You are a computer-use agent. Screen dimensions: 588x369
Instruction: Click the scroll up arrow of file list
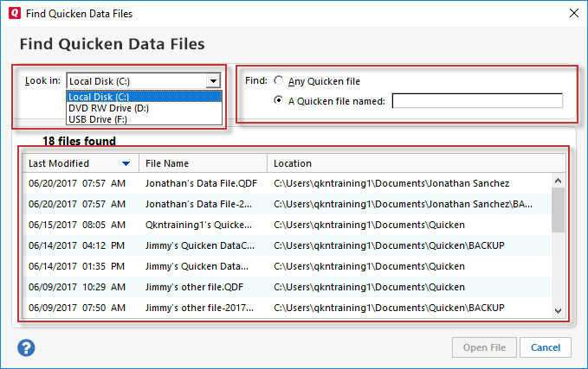point(559,180)
